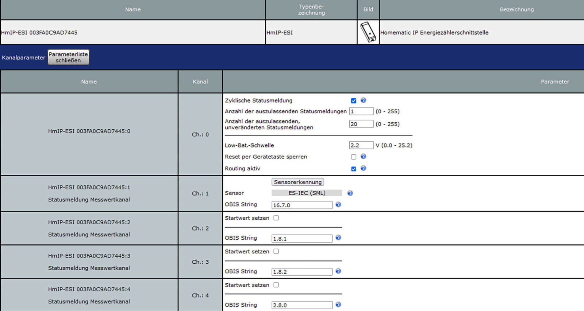Viewport: 584px width, 311px height.
Task: Click the ES-IEC (SML) sensor value
Action: tap(307, 193)
